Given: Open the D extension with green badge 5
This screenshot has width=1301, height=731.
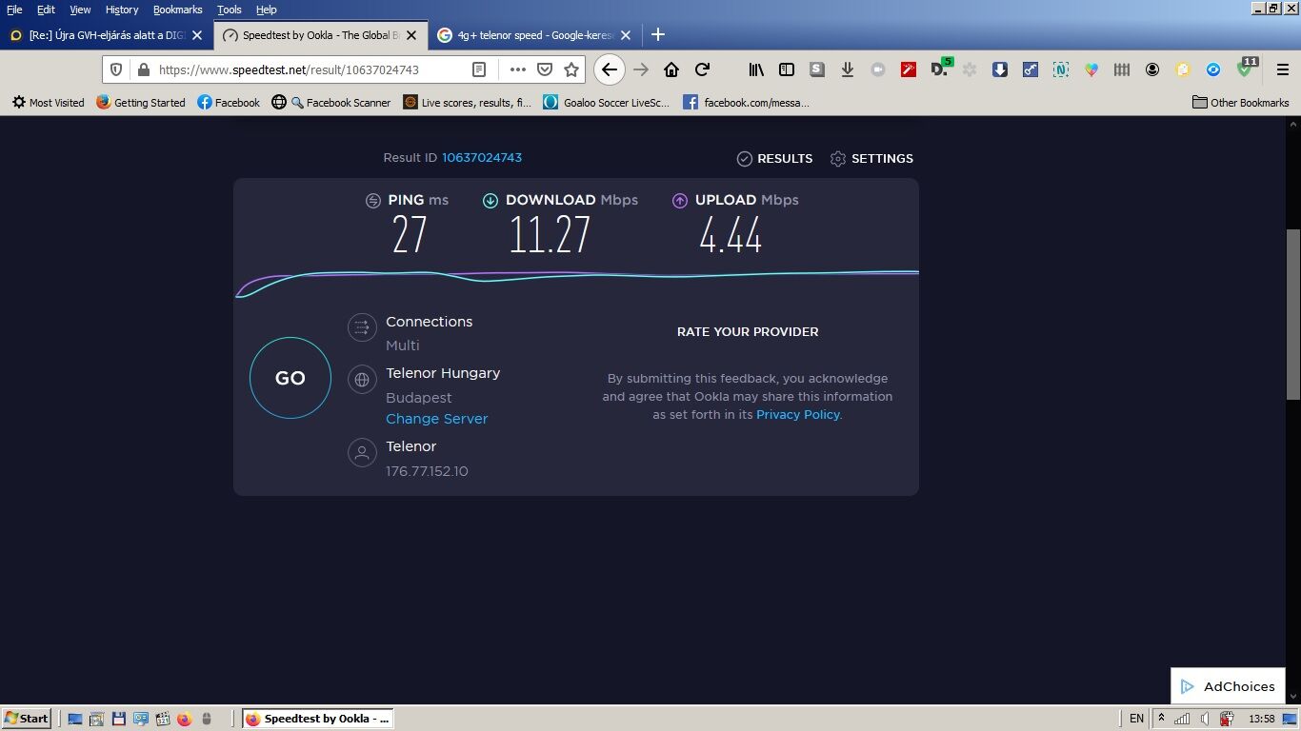Looking at the screenshot, I should click(x=941, y=68).
